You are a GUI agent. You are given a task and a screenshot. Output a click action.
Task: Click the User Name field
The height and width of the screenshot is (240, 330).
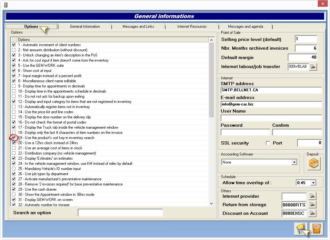point(271,118)
